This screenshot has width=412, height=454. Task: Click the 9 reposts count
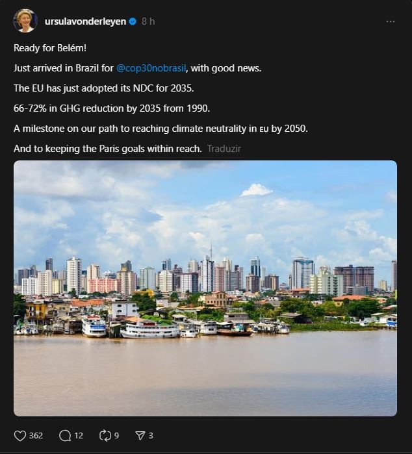tap(116, 436)
